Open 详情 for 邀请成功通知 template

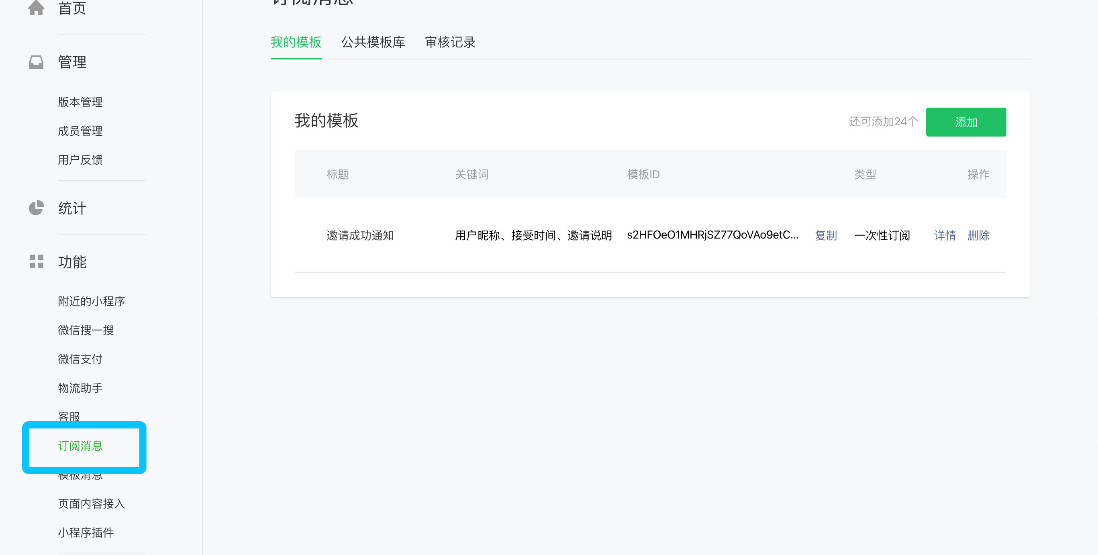click(x=944, y=235)
